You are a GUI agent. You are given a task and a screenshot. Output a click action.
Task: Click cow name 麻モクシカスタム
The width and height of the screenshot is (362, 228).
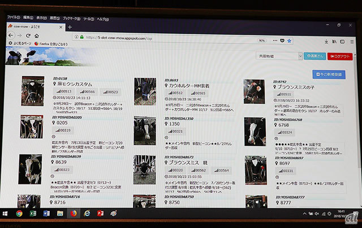(x=75, y=84)
